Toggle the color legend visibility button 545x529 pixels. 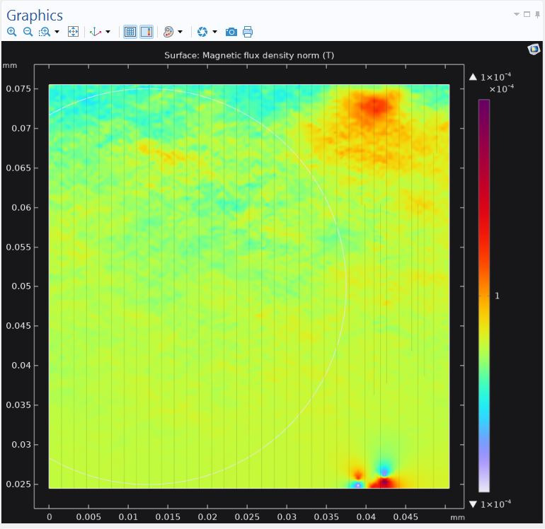click(147, 32)
